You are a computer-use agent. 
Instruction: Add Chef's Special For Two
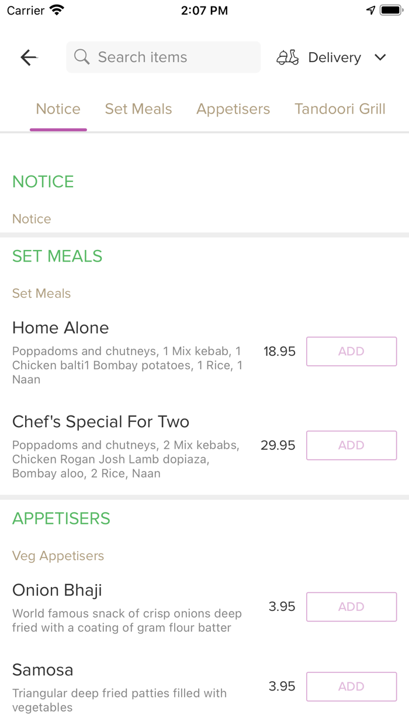(x=351, y=445)
